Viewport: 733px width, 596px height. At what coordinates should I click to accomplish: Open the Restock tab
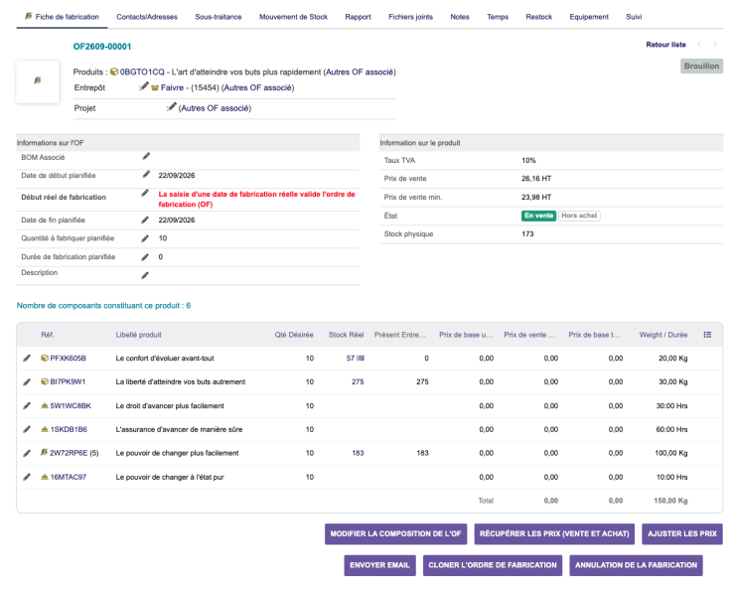pyautogui.click(x=538, y=17)
